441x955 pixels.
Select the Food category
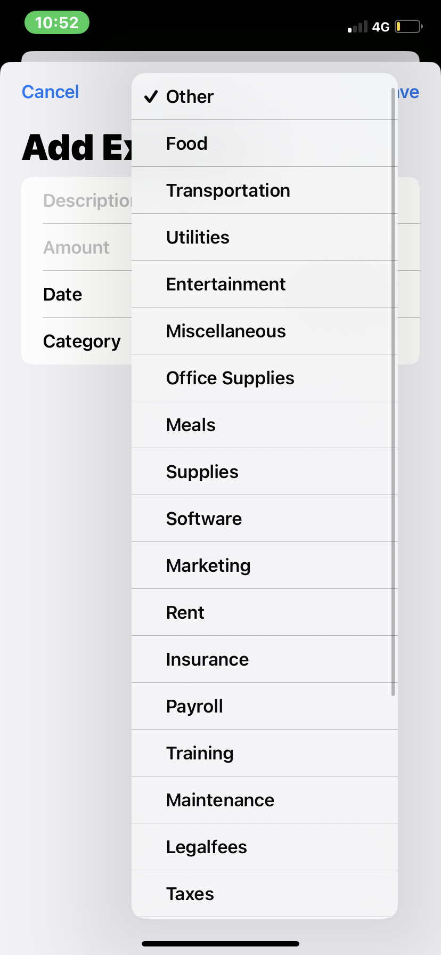coord(264,143)
